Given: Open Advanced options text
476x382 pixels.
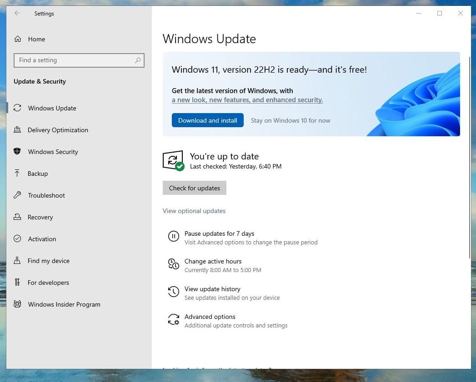Looking at the screenshot, I should (x=210, y=317).
